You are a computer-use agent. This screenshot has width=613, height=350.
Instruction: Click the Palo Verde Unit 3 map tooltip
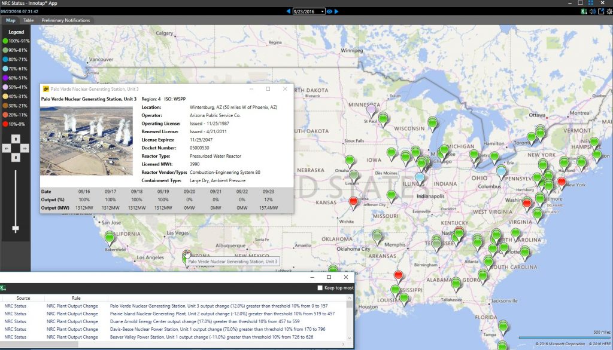click(x=233, y=262)
